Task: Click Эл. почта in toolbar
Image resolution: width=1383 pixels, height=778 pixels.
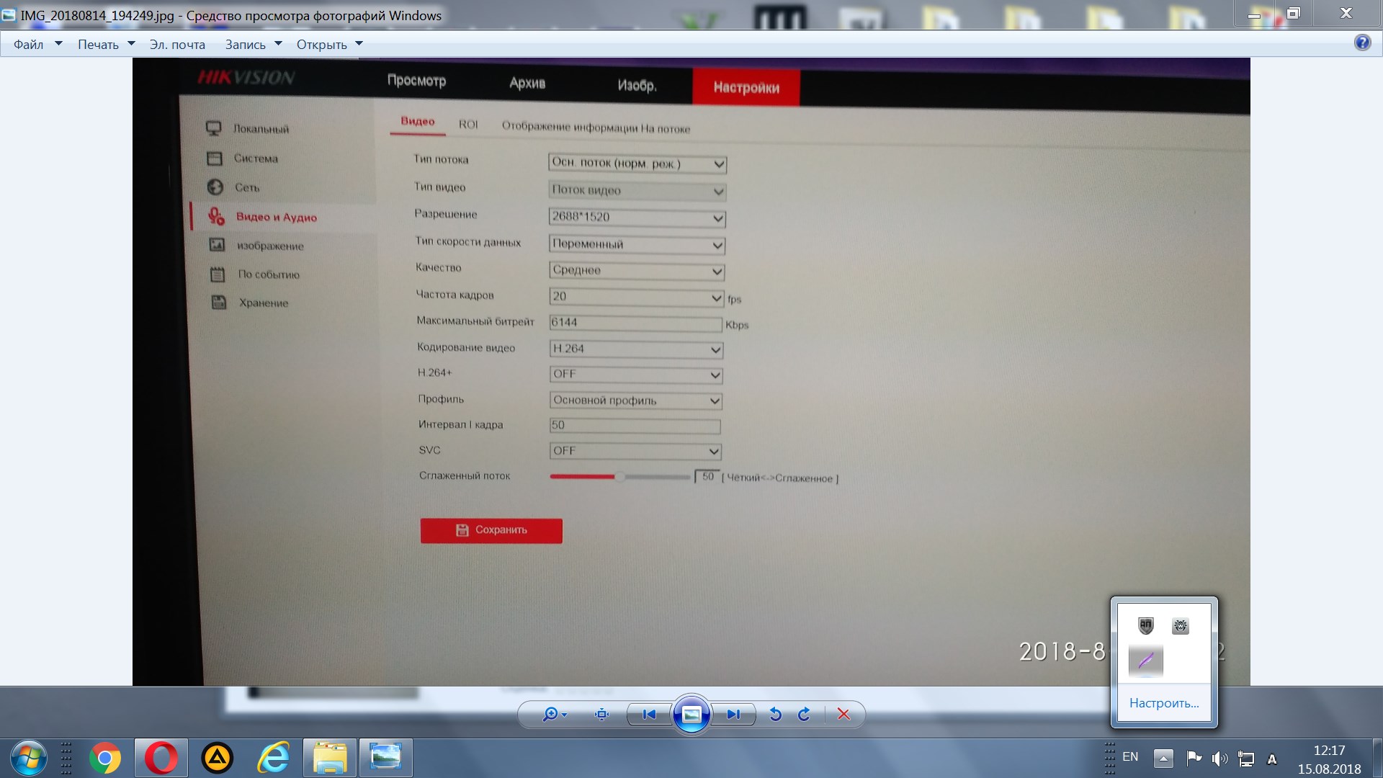Action: point(177,45)
